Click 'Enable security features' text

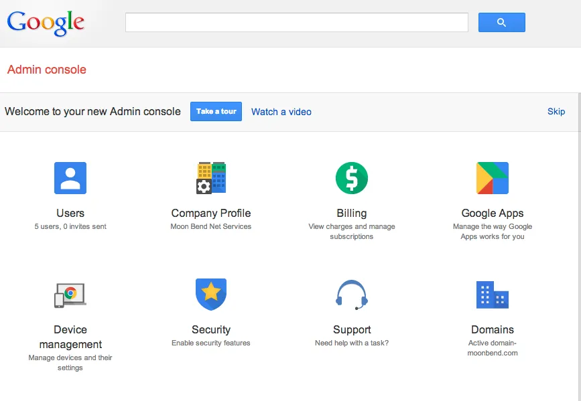[211, 343]
